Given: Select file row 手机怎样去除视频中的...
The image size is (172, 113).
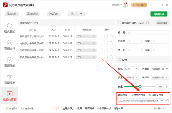Looking at the screenshot, I should [67, 57].
